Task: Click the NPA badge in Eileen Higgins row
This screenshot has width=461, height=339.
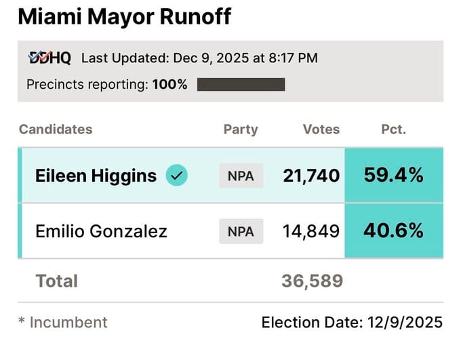Action: [241, 176]
